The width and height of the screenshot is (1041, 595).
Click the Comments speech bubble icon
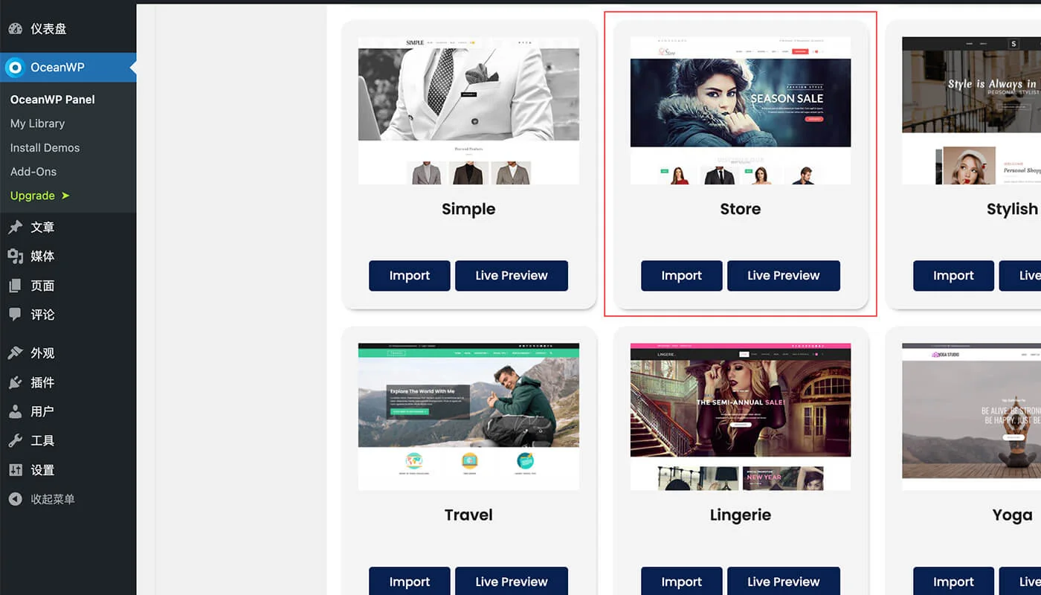point(15,315)
